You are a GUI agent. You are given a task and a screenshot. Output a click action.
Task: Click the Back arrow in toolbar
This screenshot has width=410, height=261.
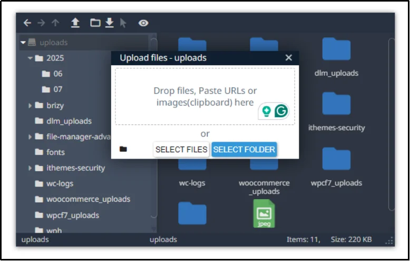[x=27, y=23]
